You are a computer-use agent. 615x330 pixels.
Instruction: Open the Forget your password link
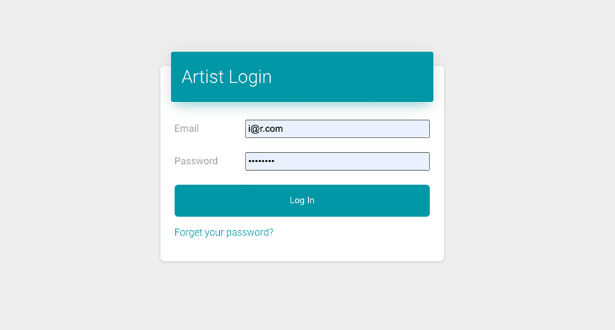(223, 232)
